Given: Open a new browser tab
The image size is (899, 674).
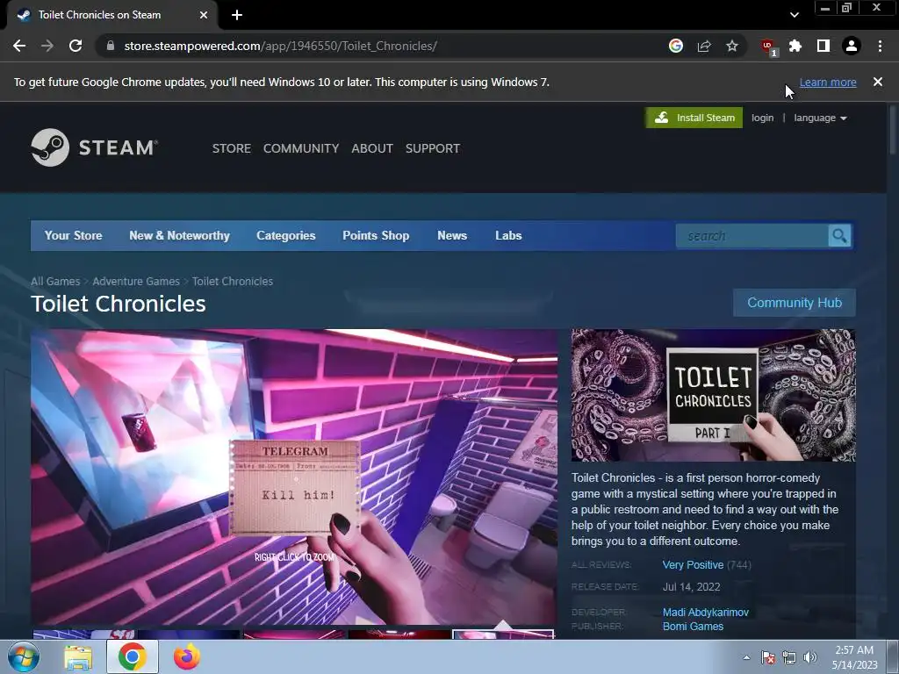Looking at the screenshot, I should [237, 15].
